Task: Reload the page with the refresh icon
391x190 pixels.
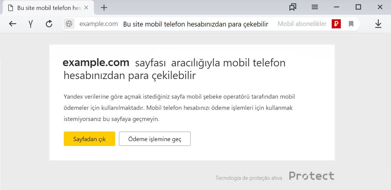Action: click(49, 24)
